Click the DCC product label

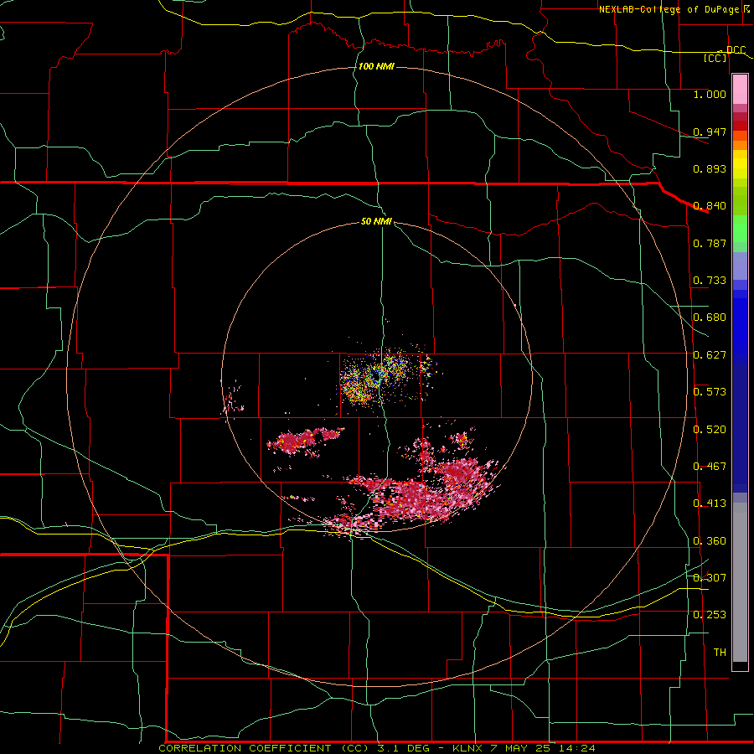tap(736, 50)
